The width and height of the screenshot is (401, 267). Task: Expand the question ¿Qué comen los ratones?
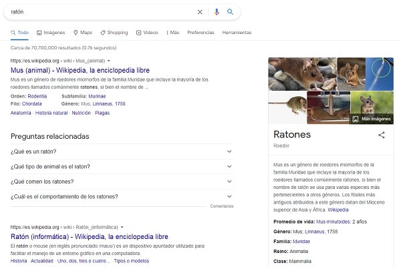122,182
